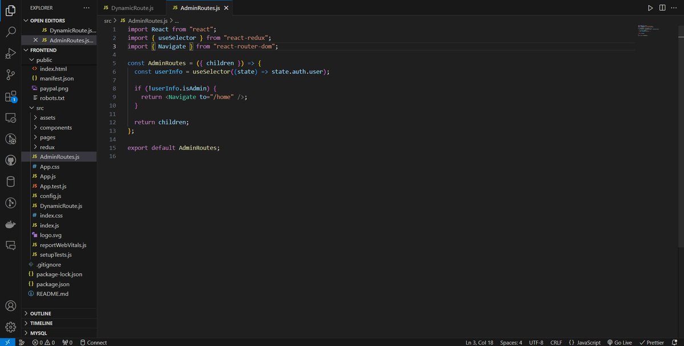The height and width of the screenshot is (346, 684).
Task: Open notifications bell in status bar
Action: coord(675,343)
